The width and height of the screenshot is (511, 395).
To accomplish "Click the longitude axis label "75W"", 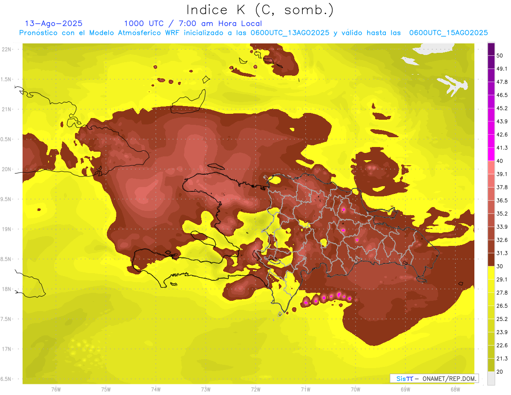I will (106, 389).
